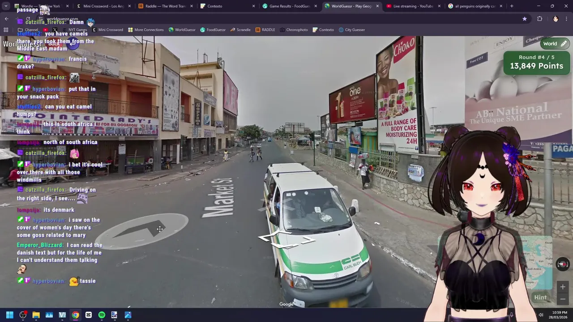Open File Explorer from the taskbar

36,315
